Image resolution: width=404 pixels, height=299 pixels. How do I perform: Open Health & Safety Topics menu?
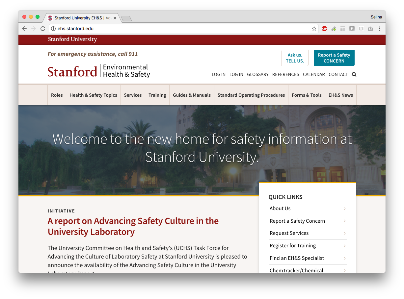[93, 95]
